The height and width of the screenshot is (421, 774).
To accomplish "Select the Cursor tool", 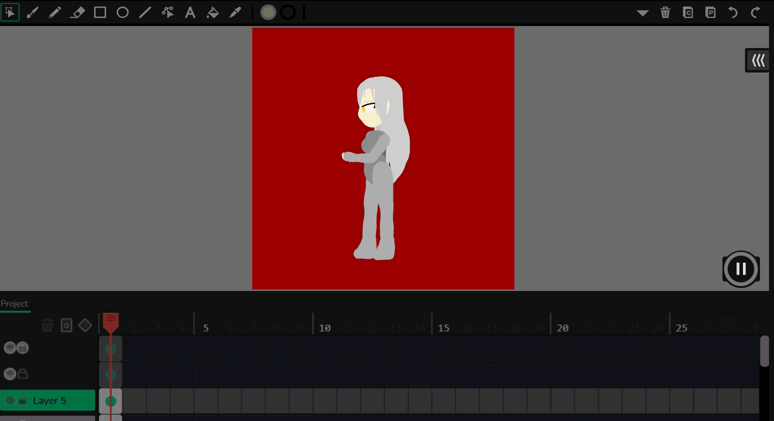I will pos(10,12).
